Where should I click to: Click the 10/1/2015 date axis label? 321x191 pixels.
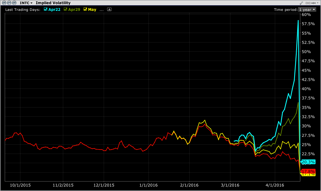coord(20,185)
